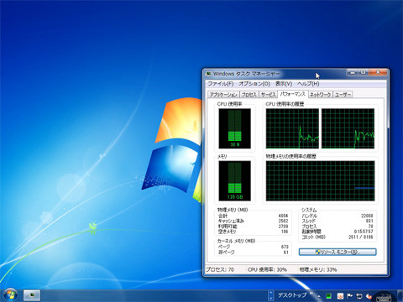This screenshot has height=302, width=403.
Task: Click status bar CPU 使用率: 30%
Action: point(267,269)
